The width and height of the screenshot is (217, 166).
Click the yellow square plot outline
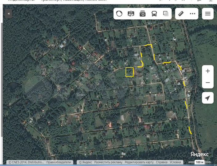click(x=130, y=72)
